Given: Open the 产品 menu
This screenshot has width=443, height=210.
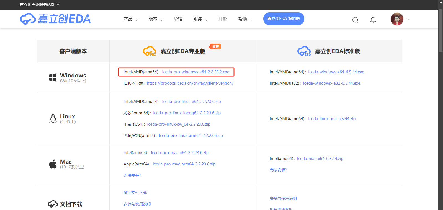Looking at the screenshot, I should [x=130, y=19].
